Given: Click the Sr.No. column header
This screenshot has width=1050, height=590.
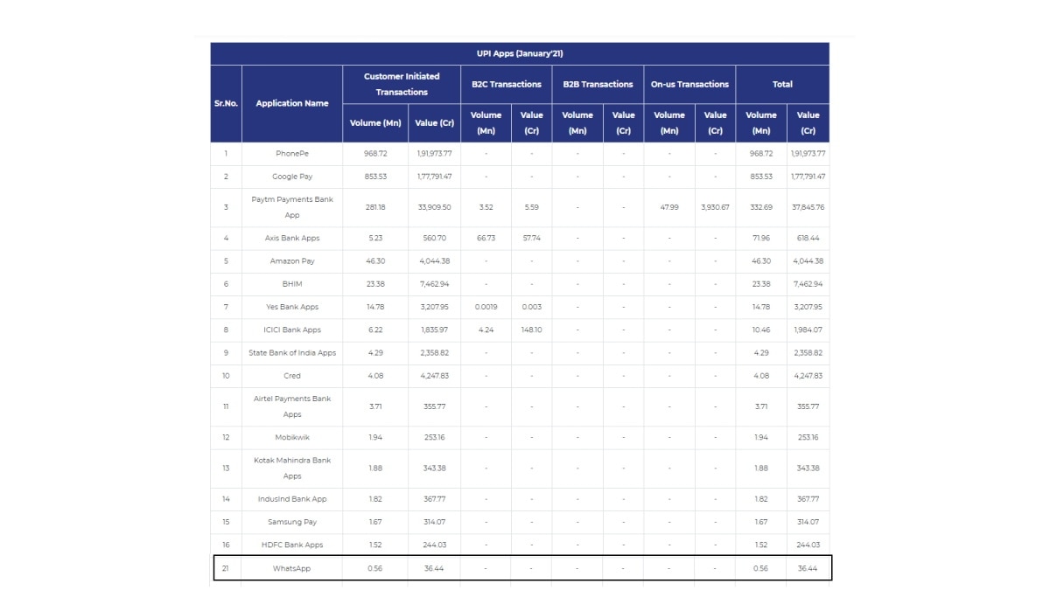Looking at the screenshot, I should (x=226, y=103).
